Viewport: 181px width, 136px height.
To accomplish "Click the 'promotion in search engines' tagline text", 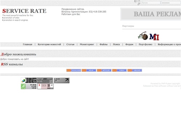I will click(x=16, y=20).
